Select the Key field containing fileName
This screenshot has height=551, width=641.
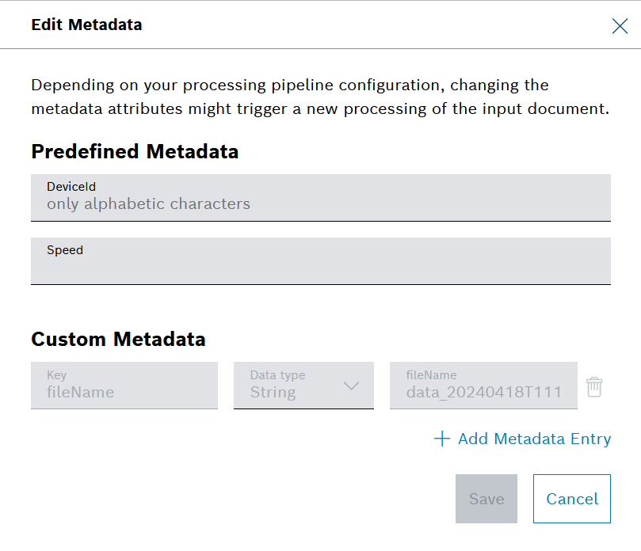[124, 386]
